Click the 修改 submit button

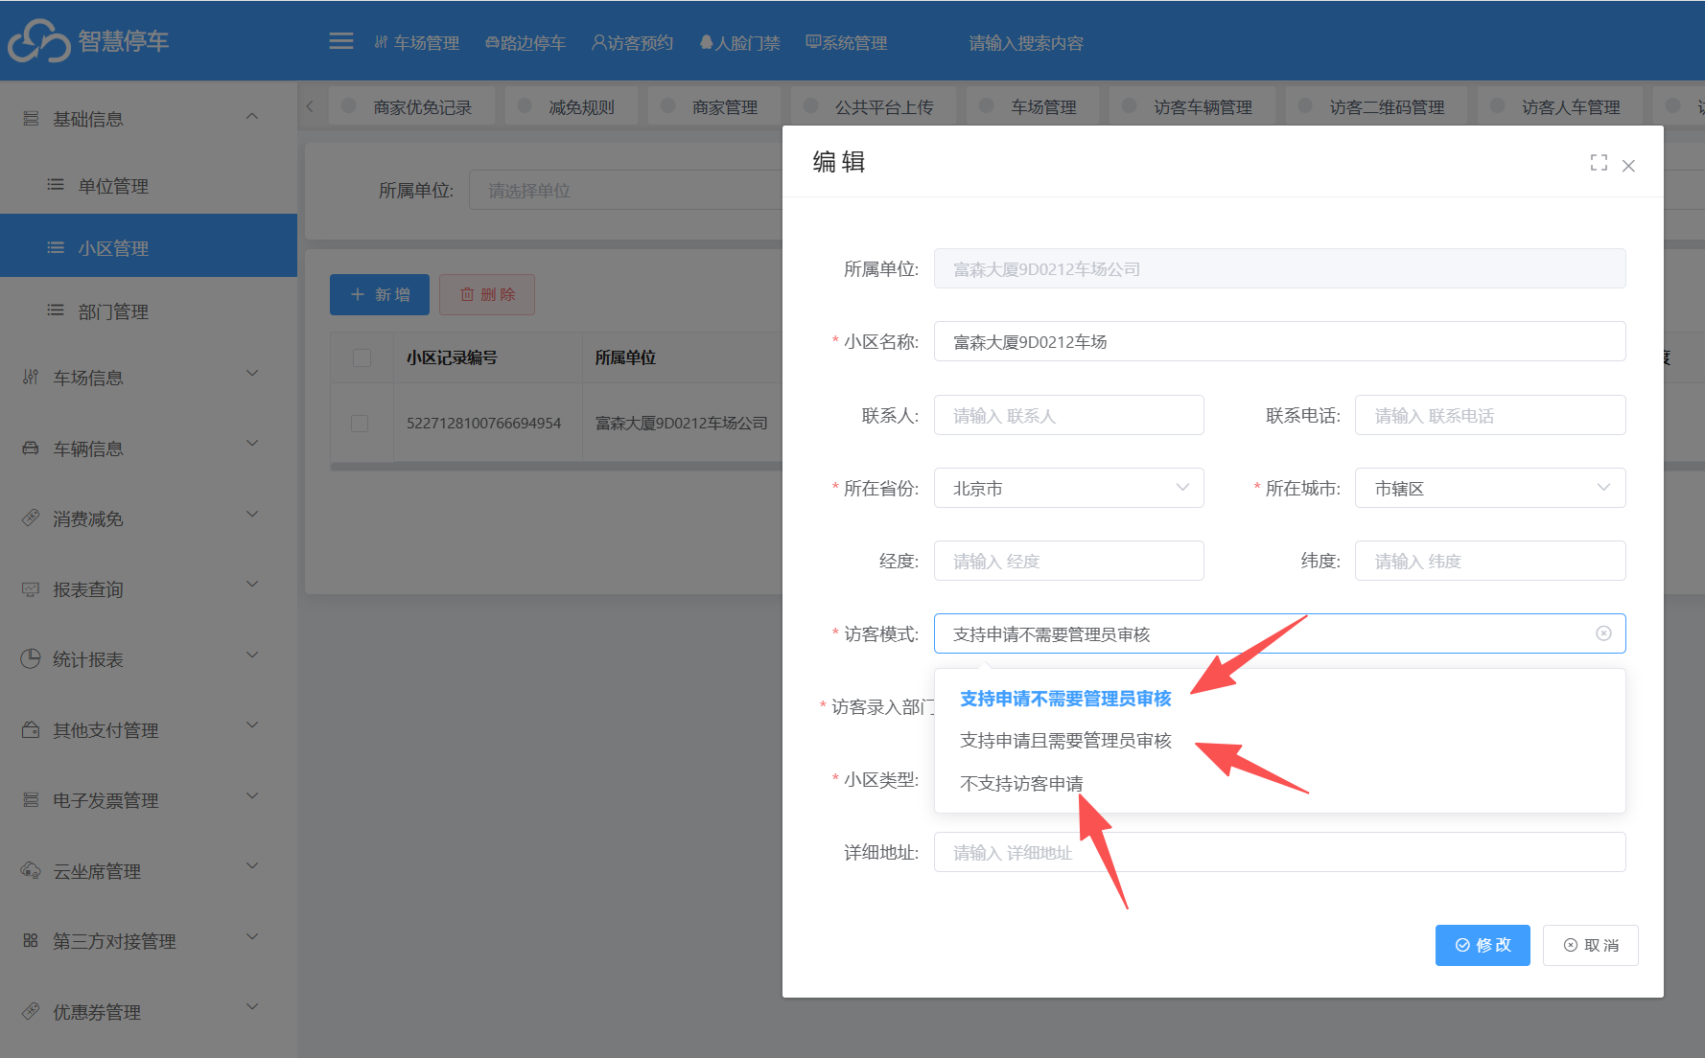pyautogui.click(x=1483, y=945)
